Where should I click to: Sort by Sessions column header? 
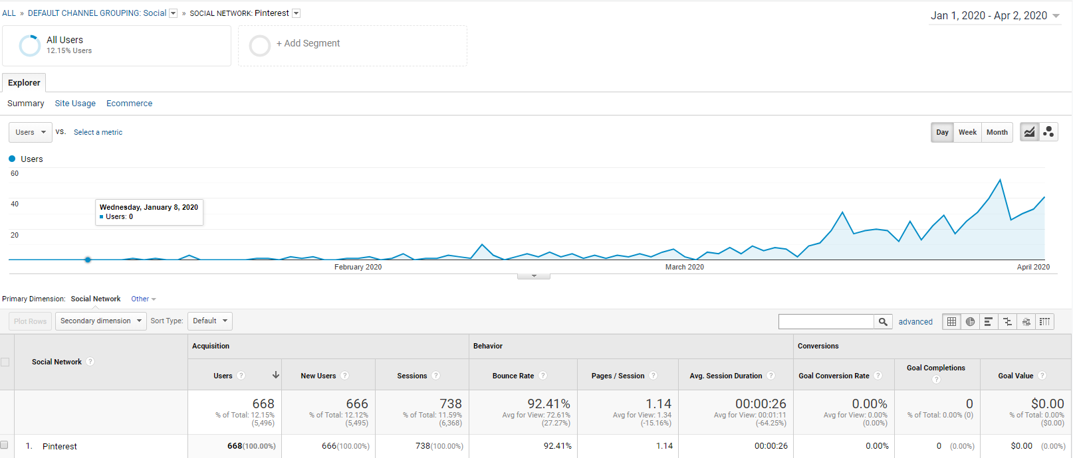coord(412,376)
